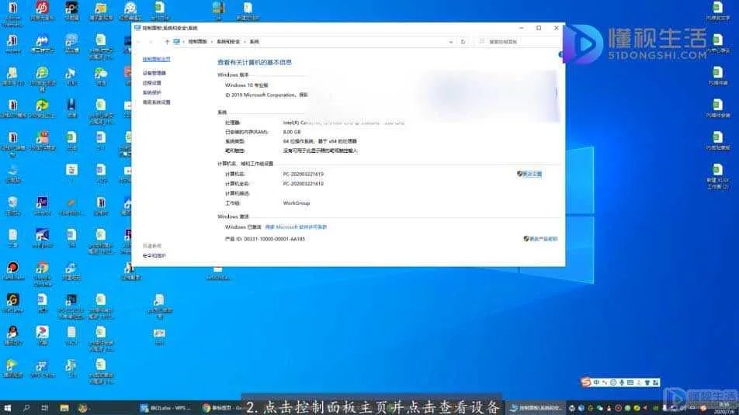
Task: Click the 64 位操作系统 system type value
Action: [x=320, y=141]
